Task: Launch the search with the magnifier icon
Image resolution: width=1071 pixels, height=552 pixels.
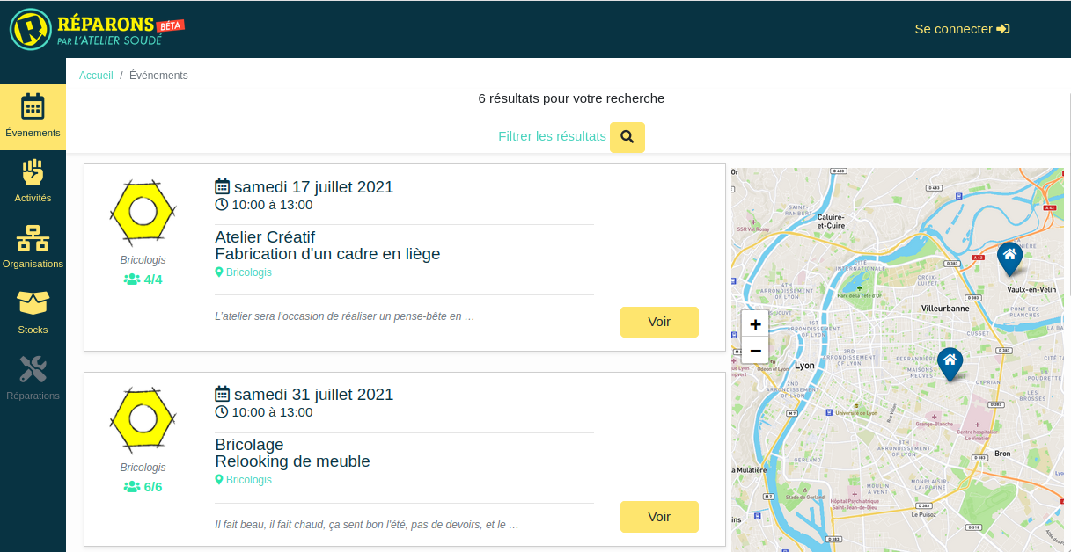Action: pyautogui.click(x=627, y=137)
